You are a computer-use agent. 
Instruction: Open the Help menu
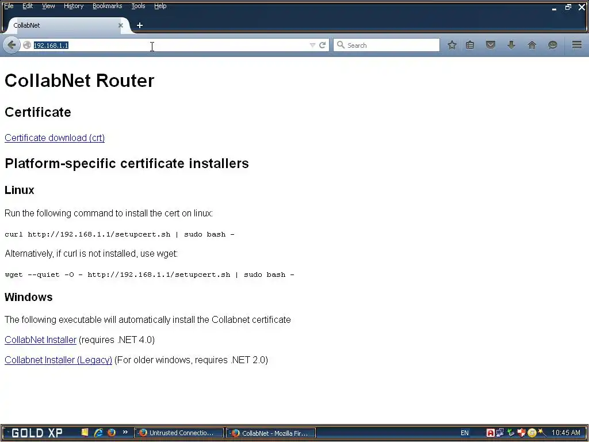coord(160,6)
